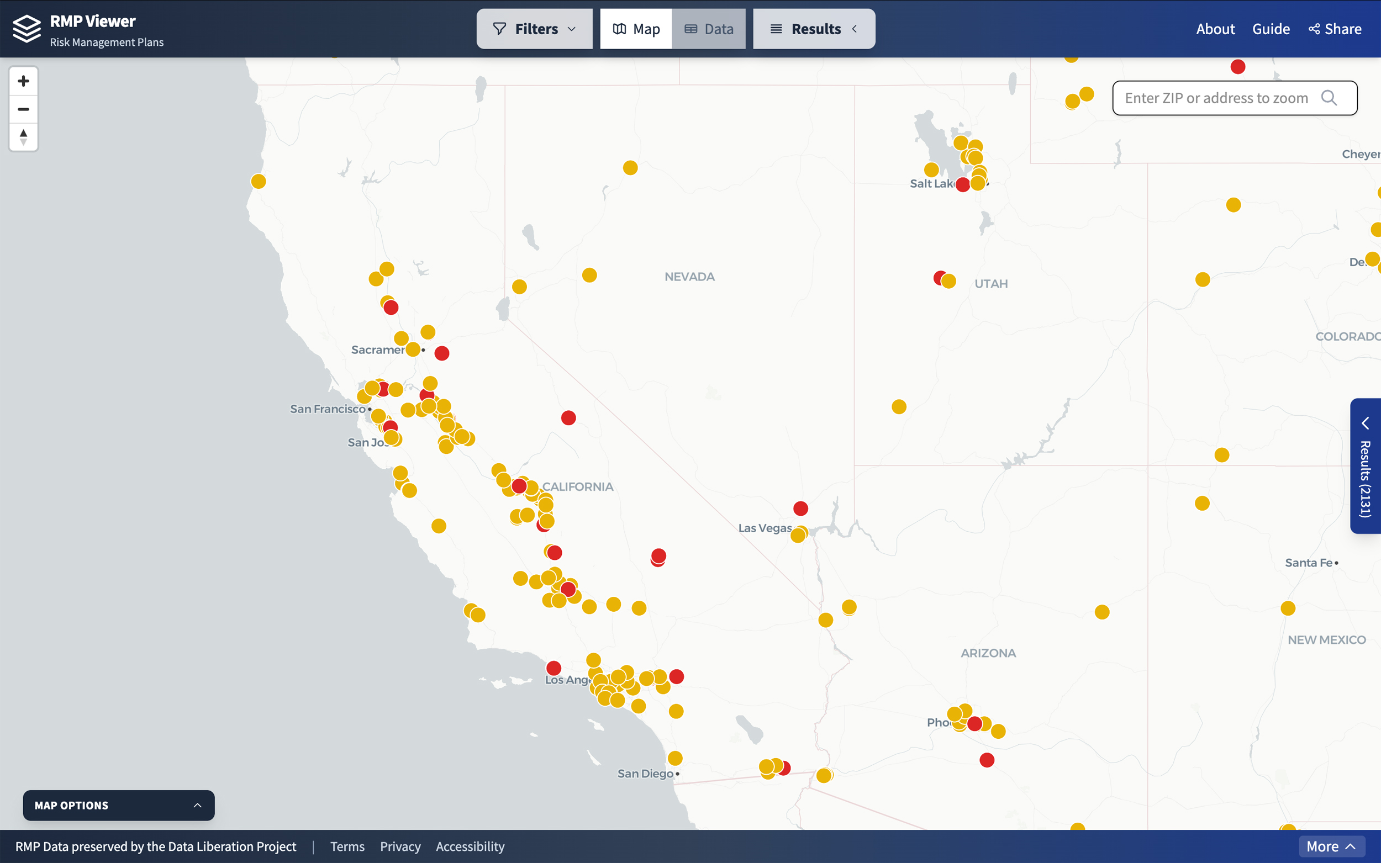The height and width of the screenshot is (863, 1381).
Task: Open the Terms page
Action: click(347, 846)
